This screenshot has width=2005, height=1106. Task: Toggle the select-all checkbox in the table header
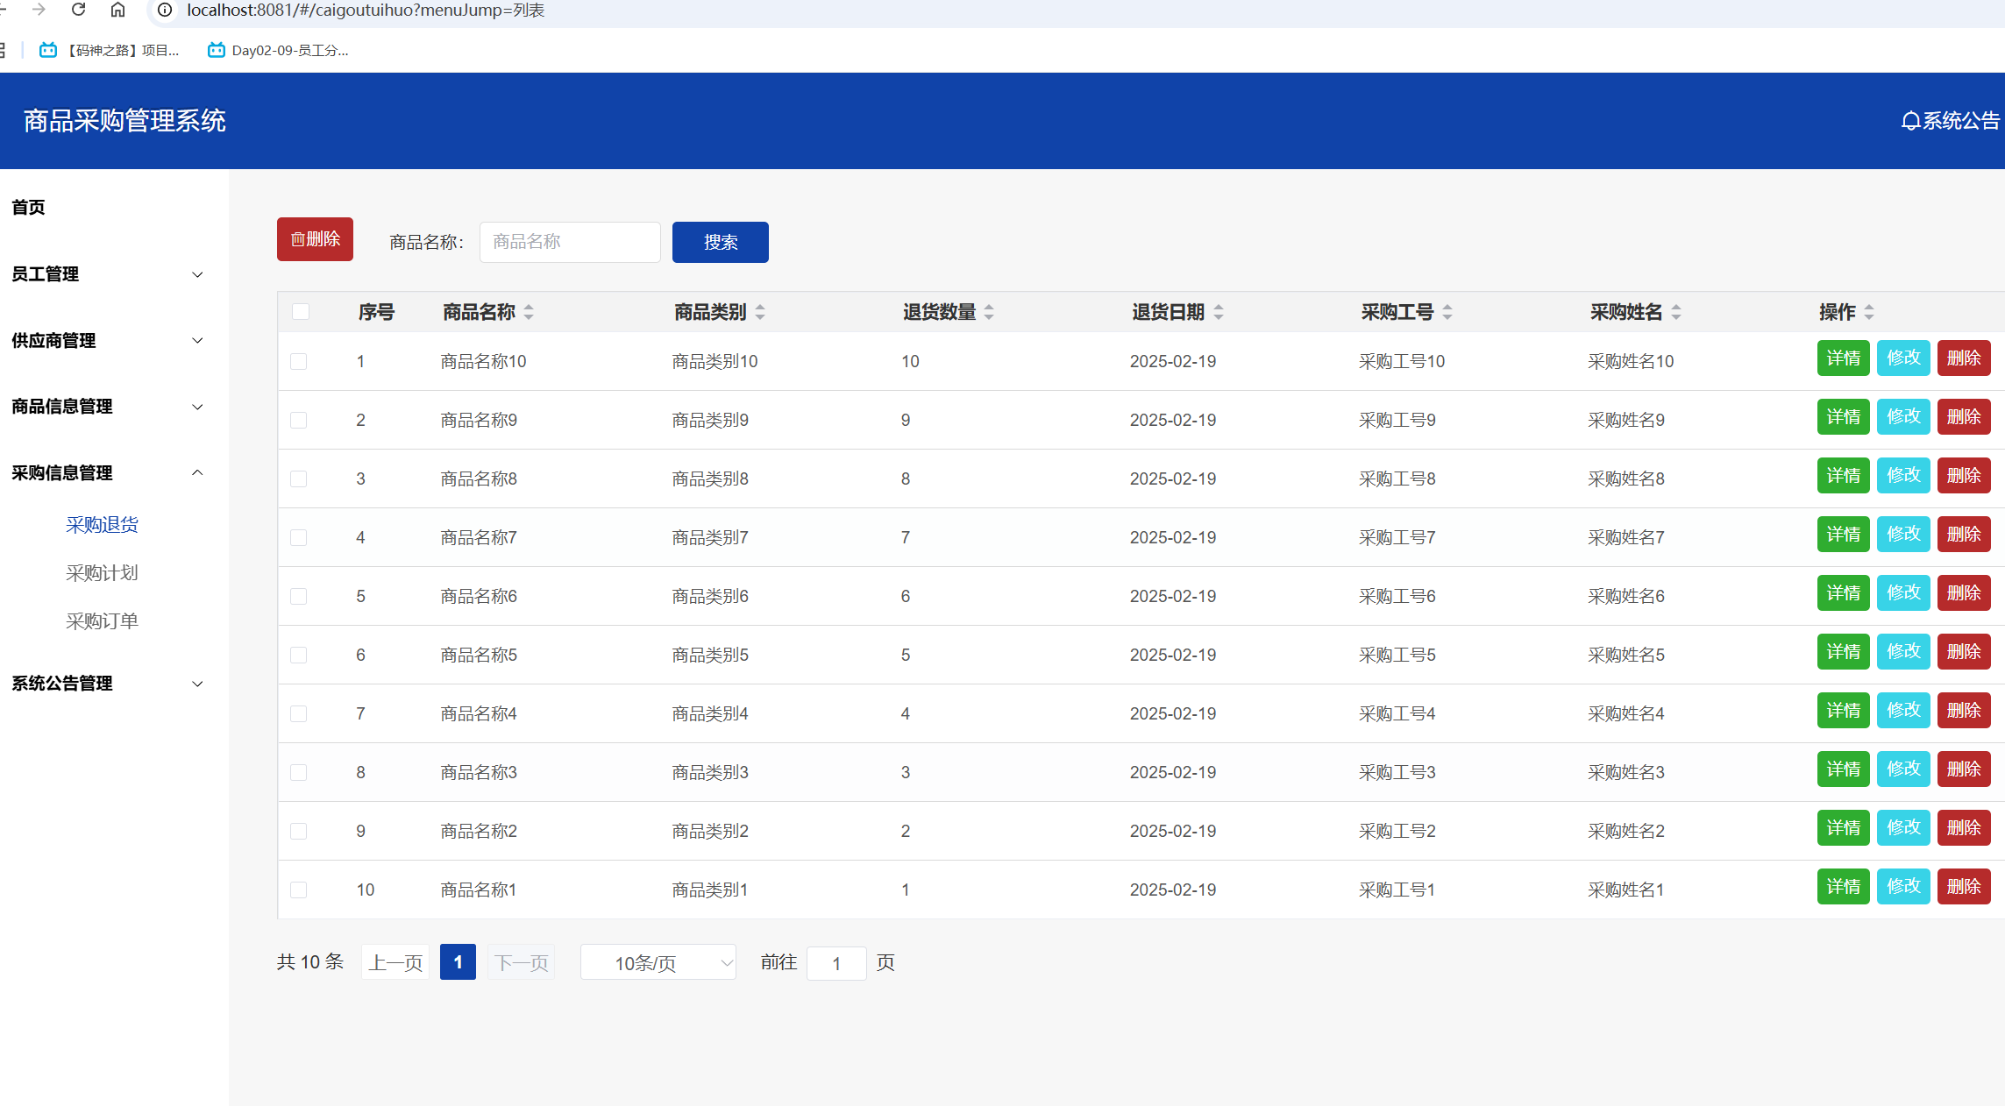click(x=301, y=312)
